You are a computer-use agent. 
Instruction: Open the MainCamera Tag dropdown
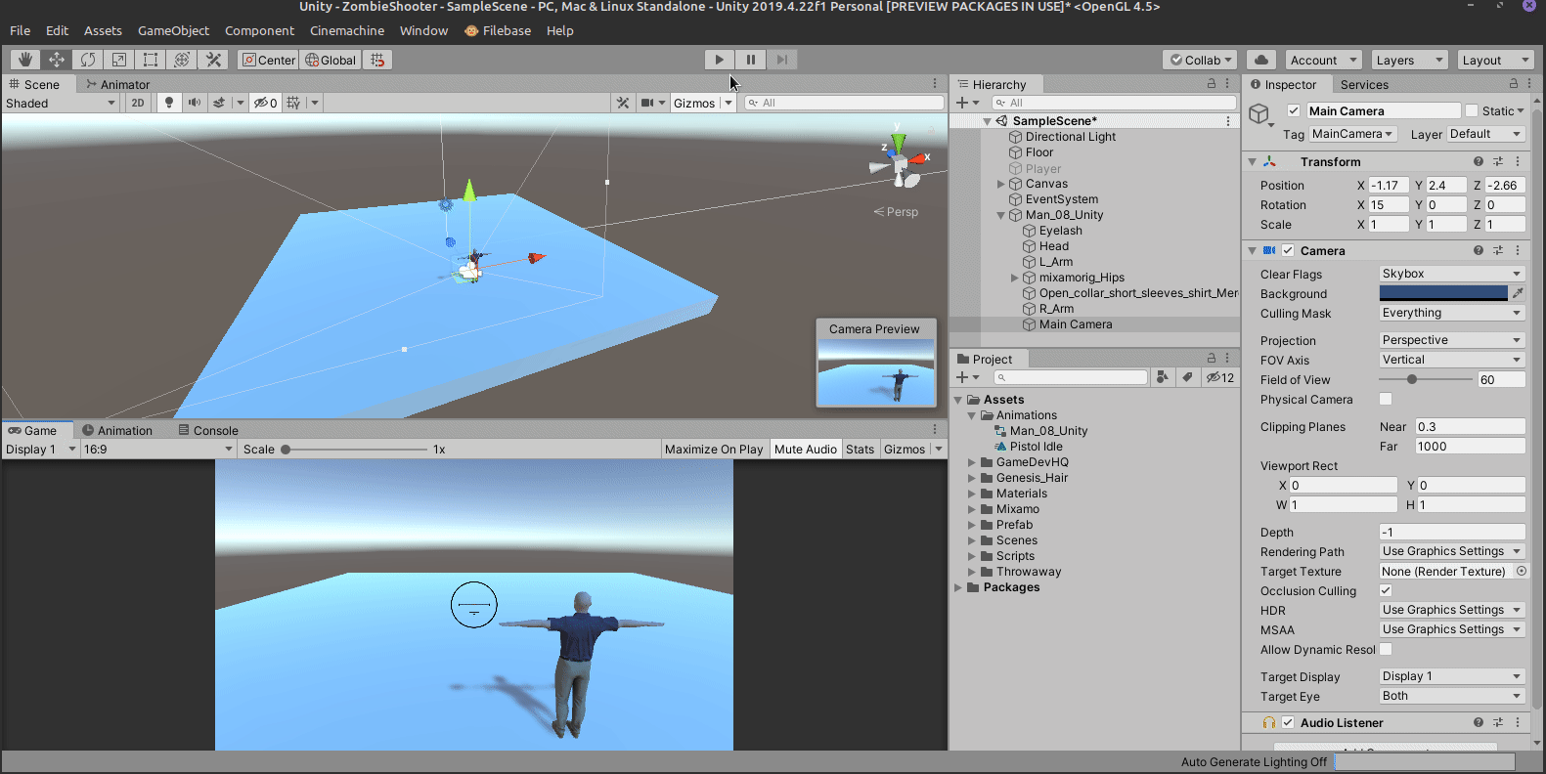pos(1352,134)
